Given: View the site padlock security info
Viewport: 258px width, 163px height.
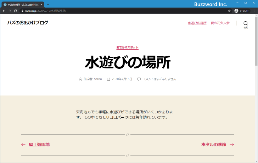Looking at the screenshot, I should coord(22,11).
